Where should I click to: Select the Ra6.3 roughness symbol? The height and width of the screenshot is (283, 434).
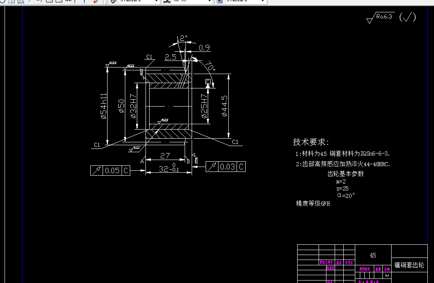[x=381, y=17]
